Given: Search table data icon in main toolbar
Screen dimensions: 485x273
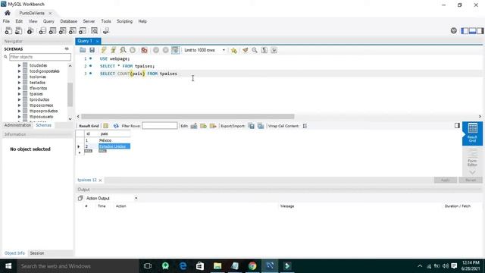Looking at the screenshot, I should pos(94,30).
